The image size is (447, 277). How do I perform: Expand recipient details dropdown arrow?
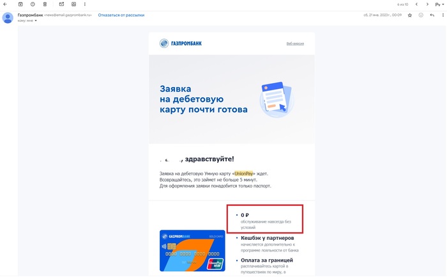pyautogui.click(x=36, y=20)
